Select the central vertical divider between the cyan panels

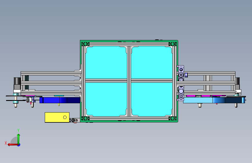pos(129,81)
